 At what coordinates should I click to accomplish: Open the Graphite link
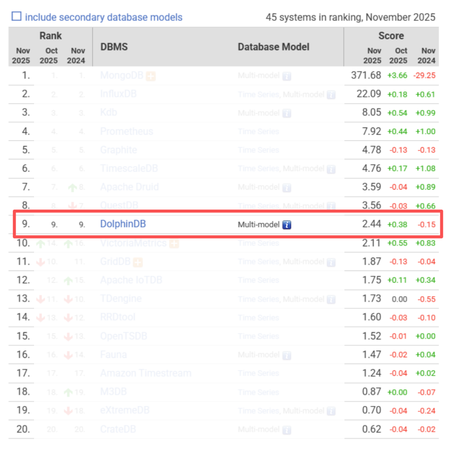click(119, 150)
